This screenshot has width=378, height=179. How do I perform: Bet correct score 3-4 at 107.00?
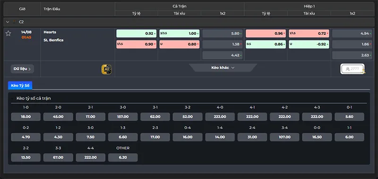pyautogui.click(x=285, y=137)
